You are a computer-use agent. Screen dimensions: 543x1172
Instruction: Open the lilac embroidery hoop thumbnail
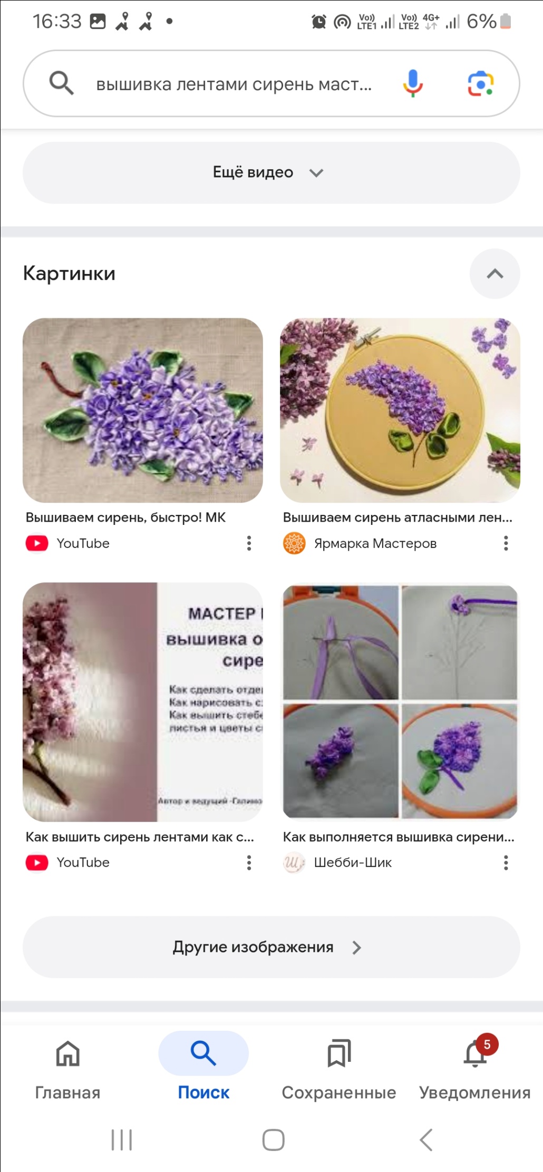(x=400, y=410)
